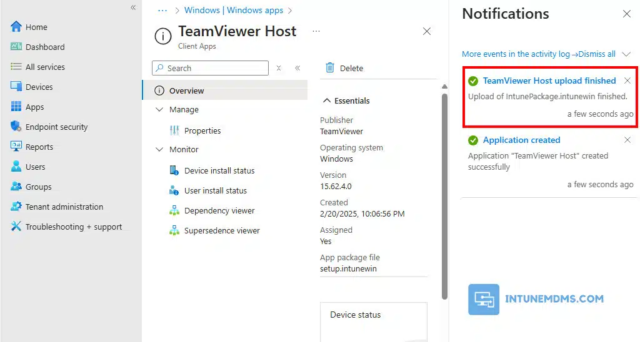
Task: Close the TeamViewer Host blade
Action: coord(426,31)
